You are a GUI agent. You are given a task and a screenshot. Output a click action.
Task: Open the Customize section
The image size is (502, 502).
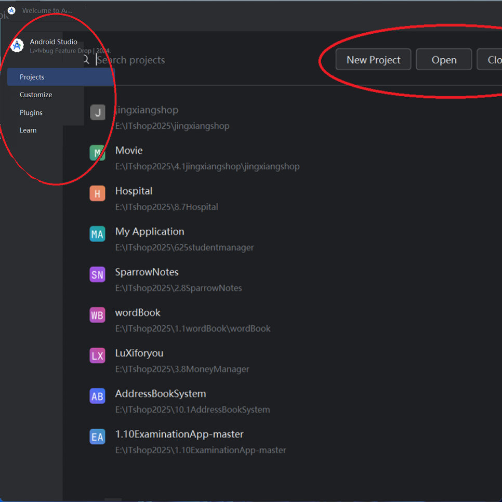pyautogui.click(x=36, y=95)
